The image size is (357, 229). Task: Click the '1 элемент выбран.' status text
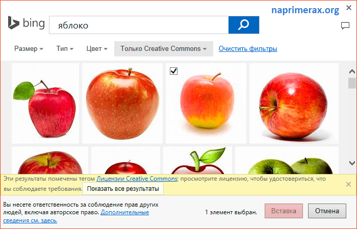click(231, 212)
